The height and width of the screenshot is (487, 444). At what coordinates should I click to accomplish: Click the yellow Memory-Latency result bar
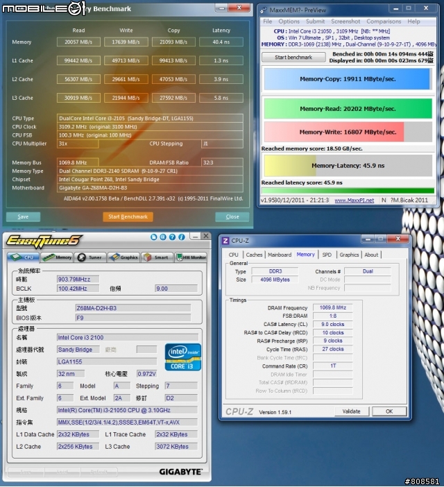point(348,166)
